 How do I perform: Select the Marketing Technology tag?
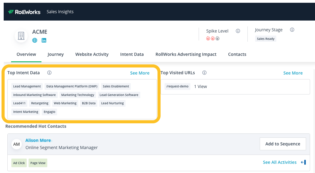(78, 95)
